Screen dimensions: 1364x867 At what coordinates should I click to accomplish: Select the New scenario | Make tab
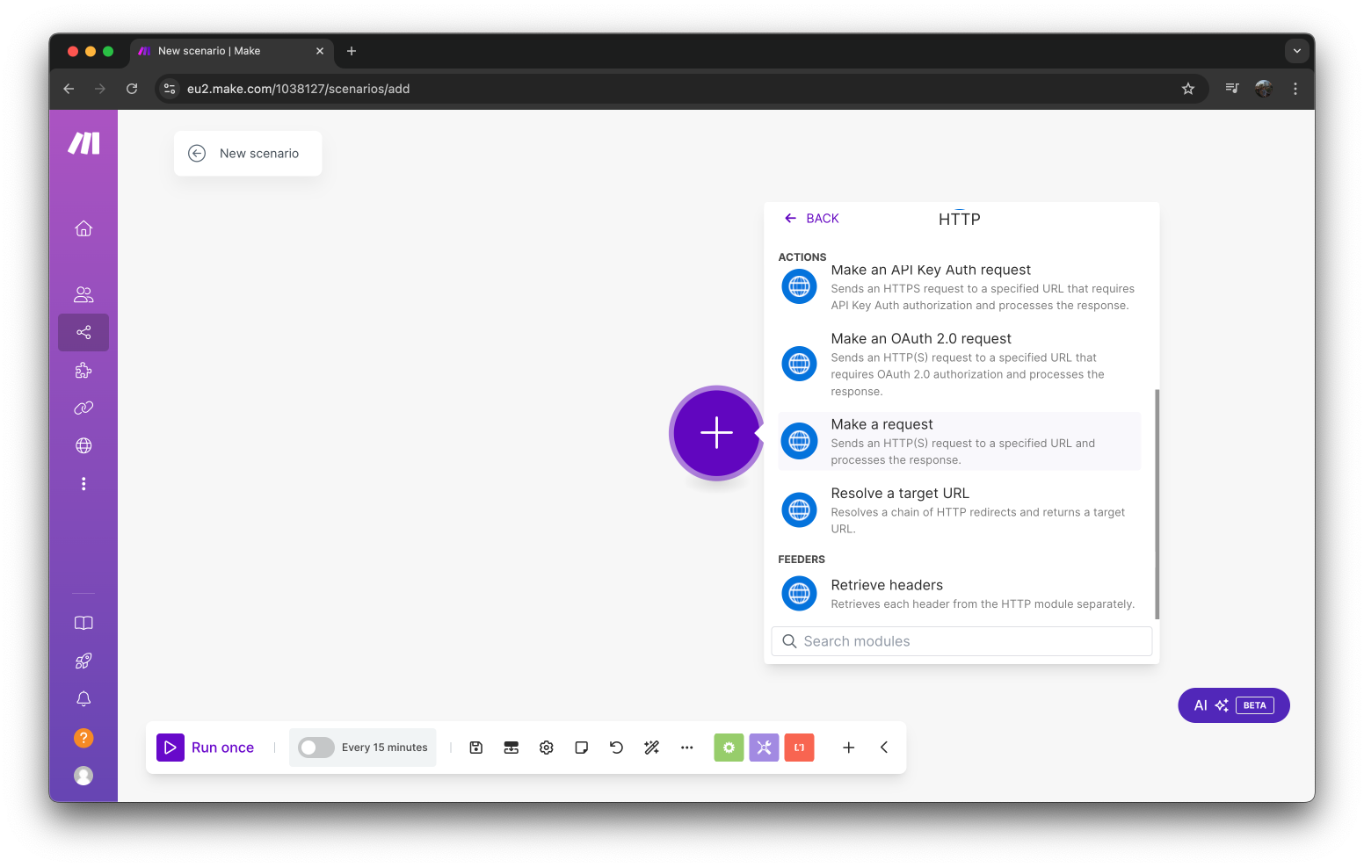[232, 51]
